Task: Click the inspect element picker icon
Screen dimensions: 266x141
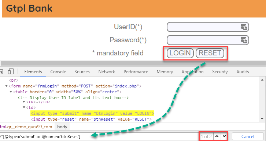Action: point(1,72)
